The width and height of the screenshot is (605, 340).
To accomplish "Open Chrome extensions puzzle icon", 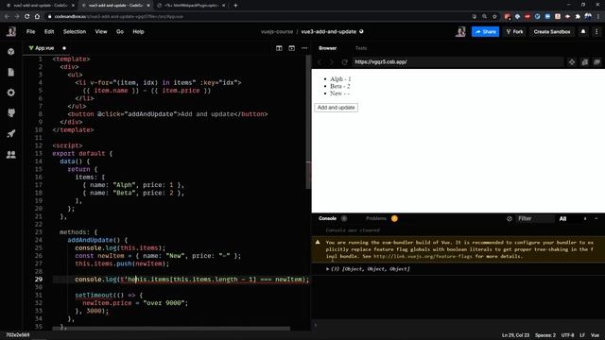I will (578, 17).
